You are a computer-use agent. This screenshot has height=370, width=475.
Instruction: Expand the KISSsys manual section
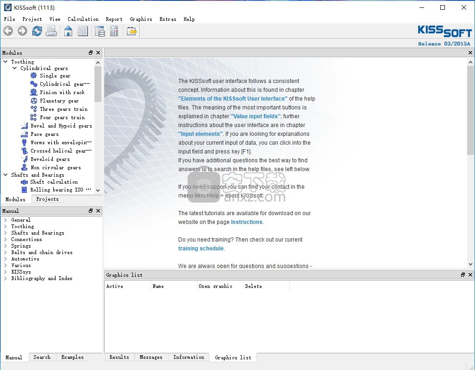(6, 272)
